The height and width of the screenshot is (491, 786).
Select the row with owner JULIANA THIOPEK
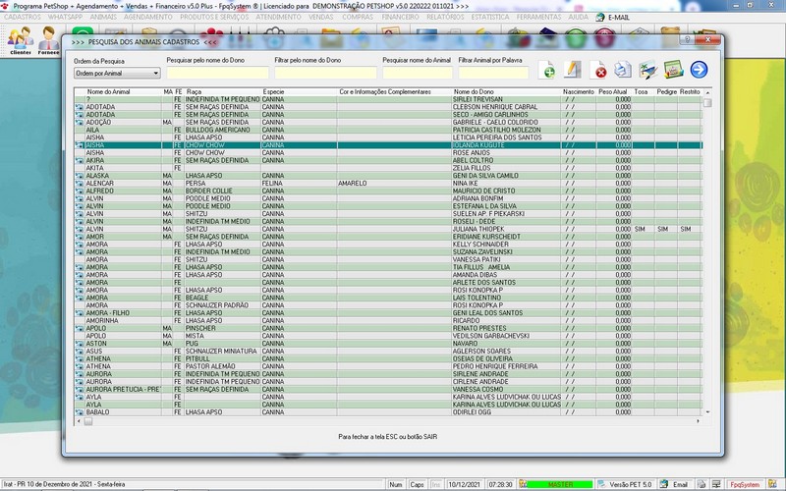pos(388,229)
